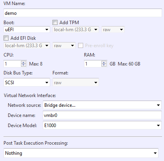Click the Device name field vmbr0
The height and width of the screenshot is (161, 164).
[102, 115]
